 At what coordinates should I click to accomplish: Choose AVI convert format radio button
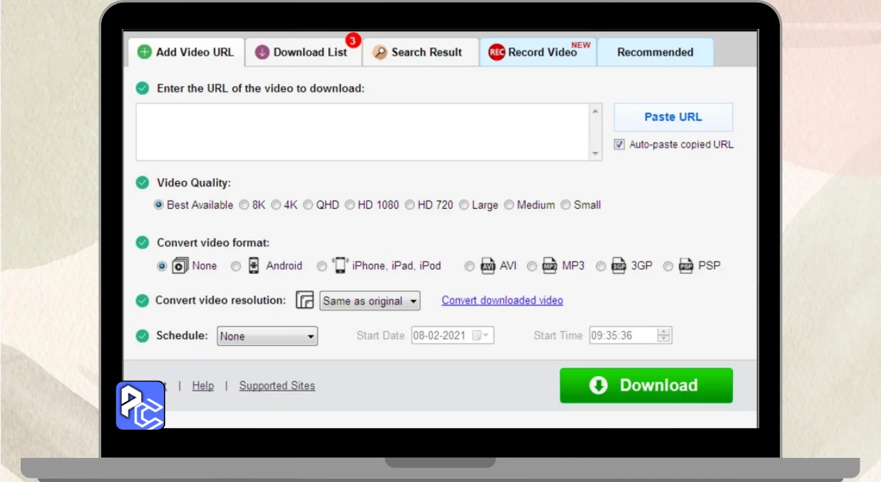click(469, 266)
